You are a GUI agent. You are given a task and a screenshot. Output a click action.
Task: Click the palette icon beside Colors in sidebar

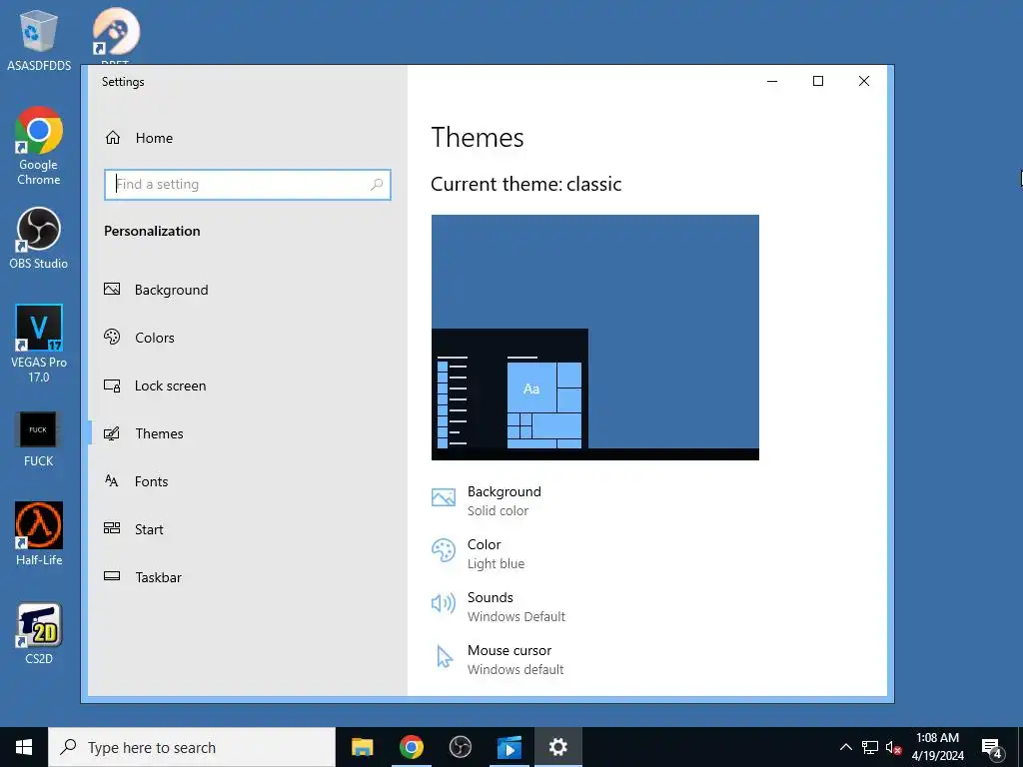[112, 337]
